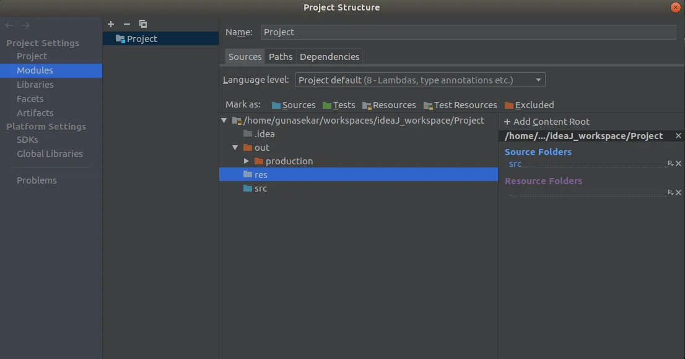This screenshot has height=359, width=685.
Task: Mark selected folder as Test Resources
Action: click(460, 105)
